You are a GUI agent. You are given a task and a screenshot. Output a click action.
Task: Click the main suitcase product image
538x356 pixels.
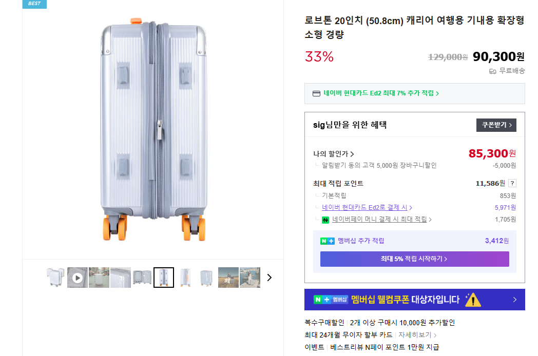coord(153,131)
